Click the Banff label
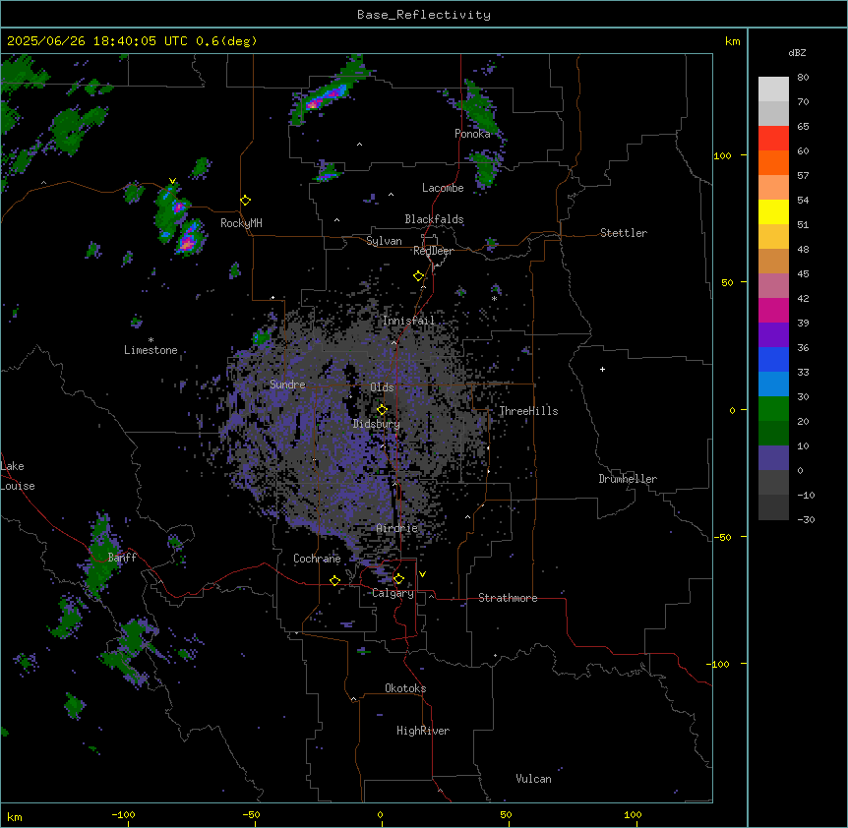Image resolution: width=848 pixels, height=828 pixels. (122, 558)
